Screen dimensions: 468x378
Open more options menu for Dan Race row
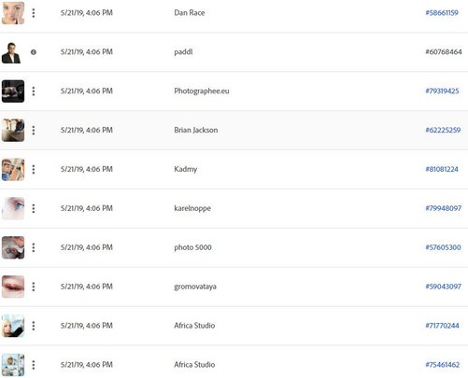tap(34, 13)
